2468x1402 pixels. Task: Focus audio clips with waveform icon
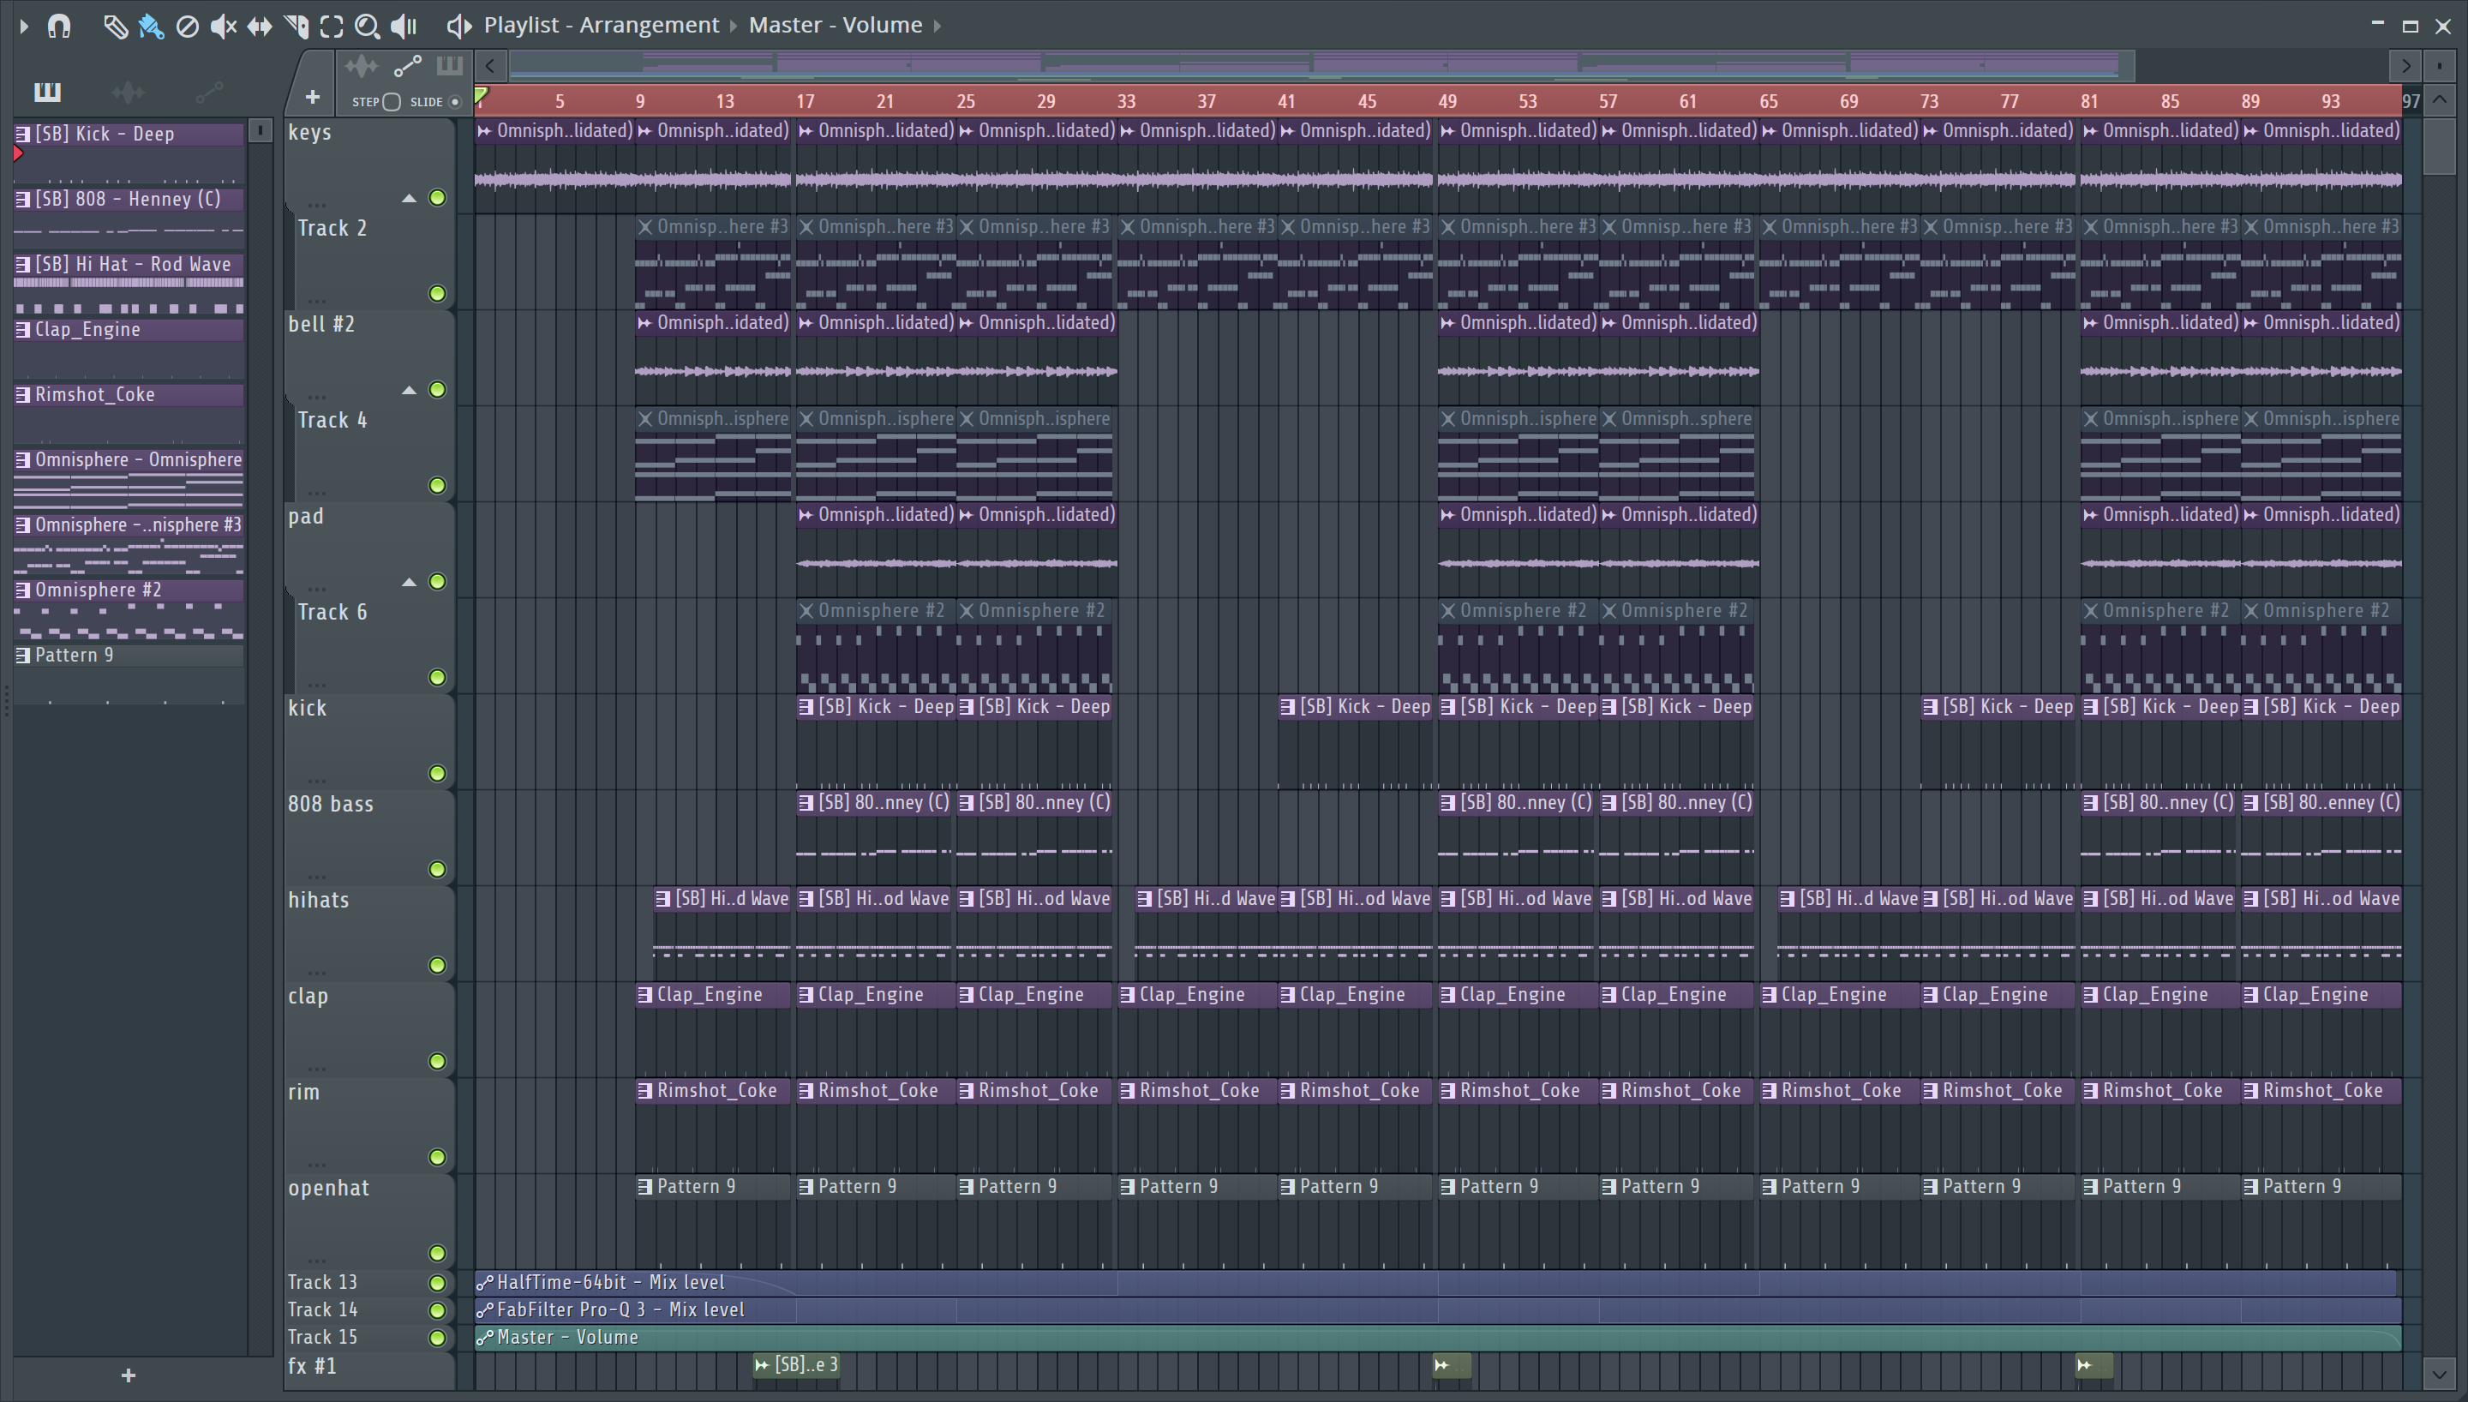point(362,65)
